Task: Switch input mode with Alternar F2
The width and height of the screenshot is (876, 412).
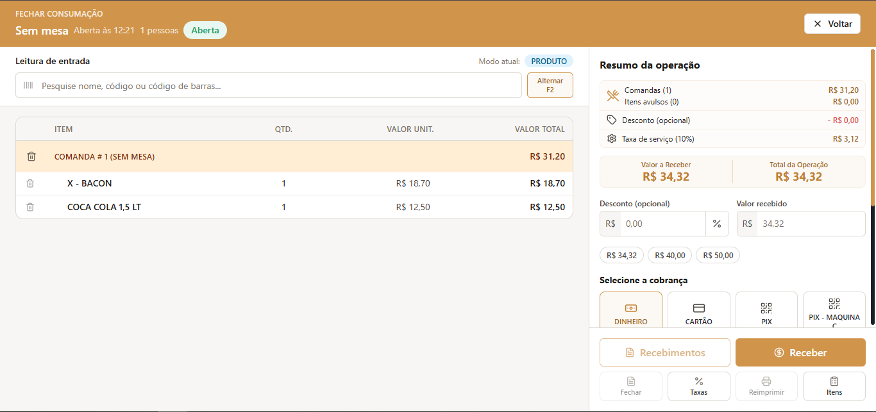Action: click(x=550, y=85)
